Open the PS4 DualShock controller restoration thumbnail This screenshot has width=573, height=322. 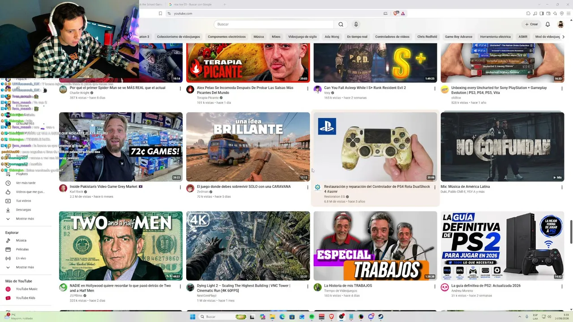(375, 147)
